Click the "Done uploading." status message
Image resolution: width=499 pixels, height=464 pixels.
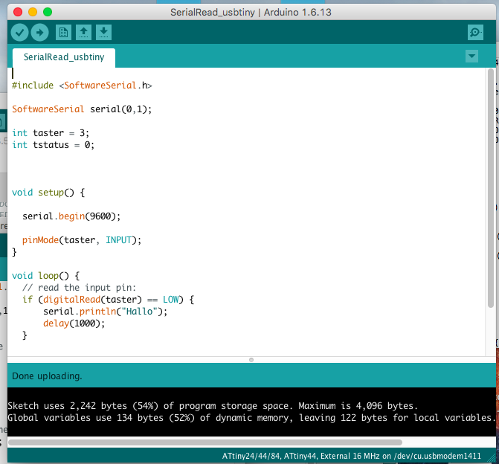(x=47, y=376)
